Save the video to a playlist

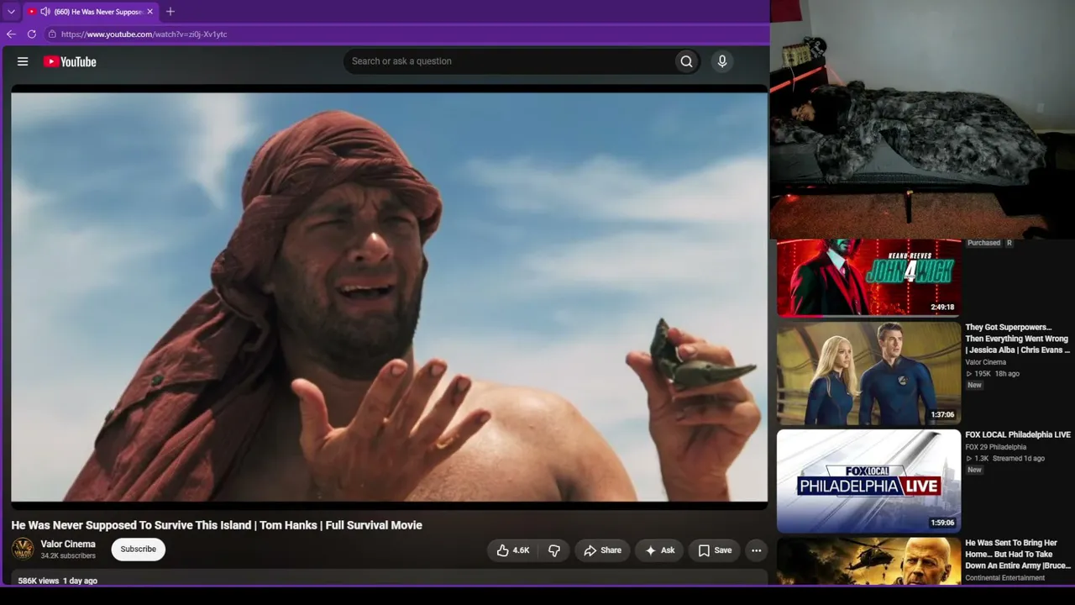coord(714,550)
